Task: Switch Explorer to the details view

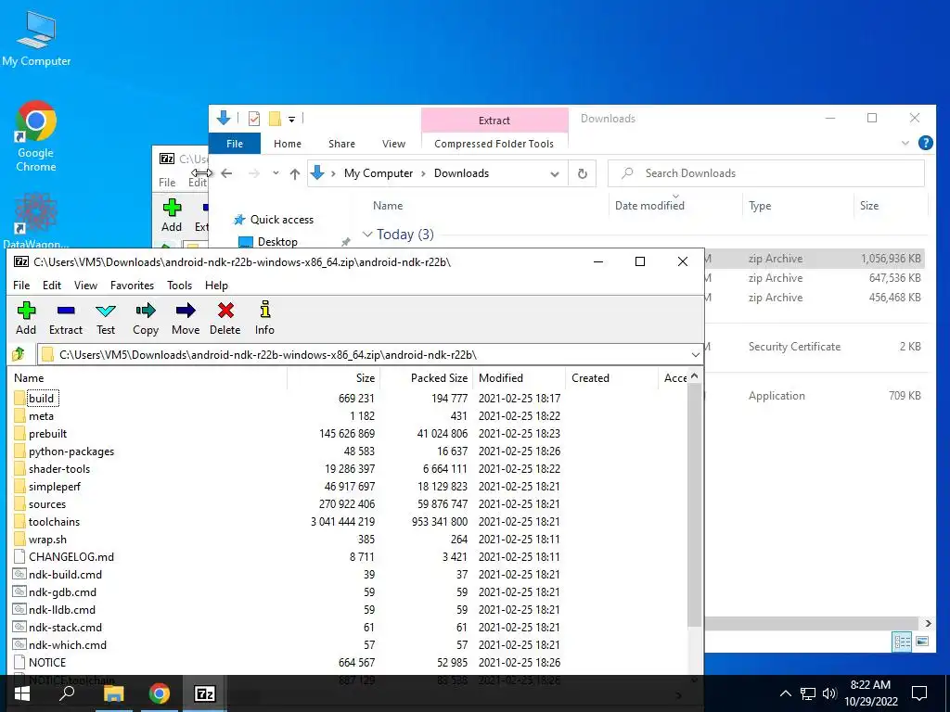Action: (x=902, y=642)
